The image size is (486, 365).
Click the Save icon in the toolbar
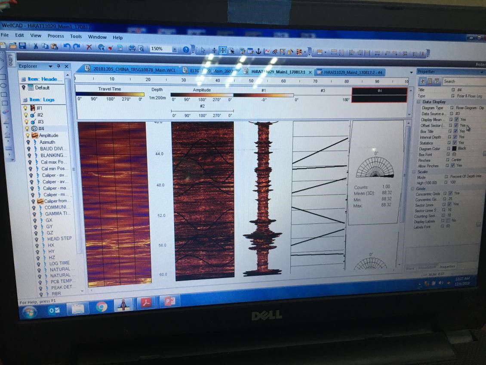22,46
